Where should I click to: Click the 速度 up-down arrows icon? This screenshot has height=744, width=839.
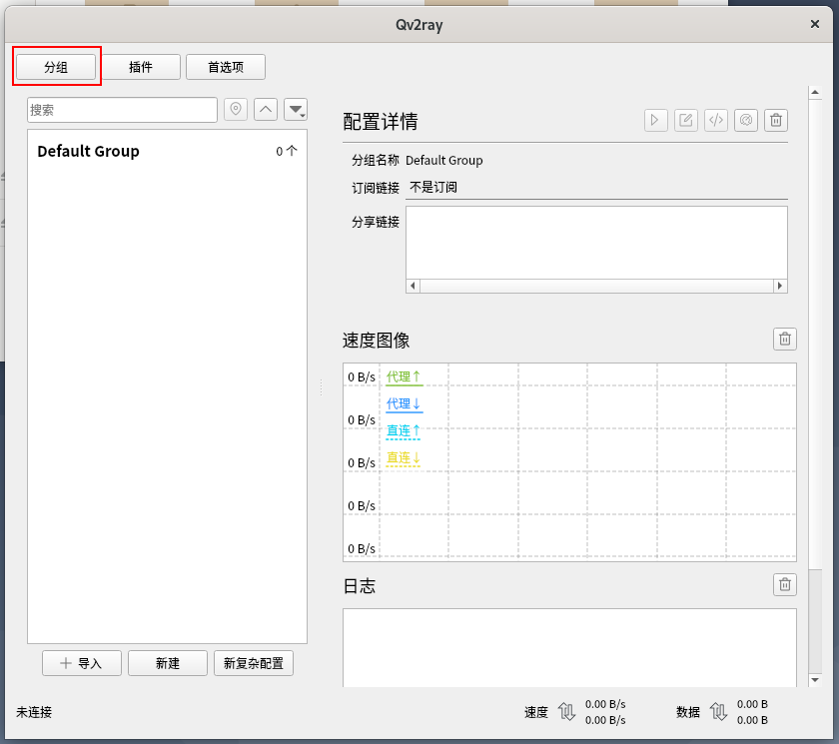[x=566, y=712]
